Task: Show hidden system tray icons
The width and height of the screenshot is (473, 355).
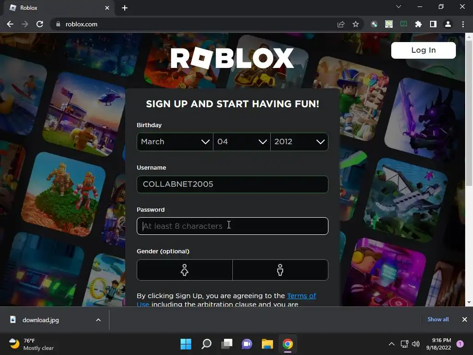Action: [x=392, y=344]
